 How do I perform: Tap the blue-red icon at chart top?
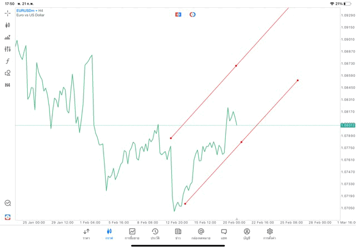click(x=178, y=14)
